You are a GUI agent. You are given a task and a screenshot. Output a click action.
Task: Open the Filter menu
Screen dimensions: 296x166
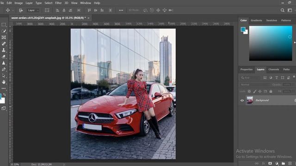(x=58, y=3)
